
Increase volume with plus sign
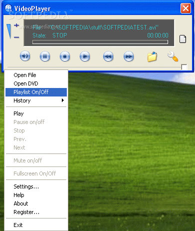point(16,25)
